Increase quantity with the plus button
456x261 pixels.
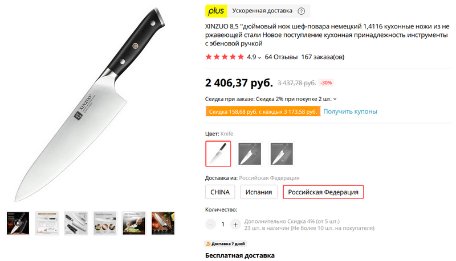pyautogui.click(x=235, y=225)
